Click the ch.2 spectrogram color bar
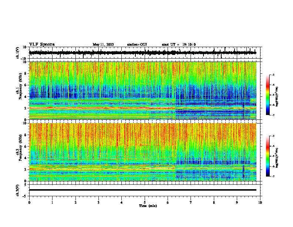293x227 pixels. (268, 156)
